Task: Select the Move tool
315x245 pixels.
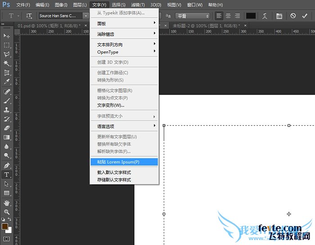Action: click(x=6, y=36)
